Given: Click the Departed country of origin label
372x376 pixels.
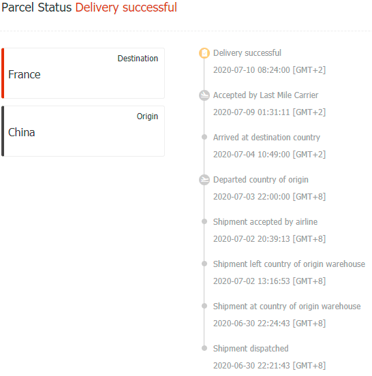Looking at the screenshot, I should click(261, 180).
